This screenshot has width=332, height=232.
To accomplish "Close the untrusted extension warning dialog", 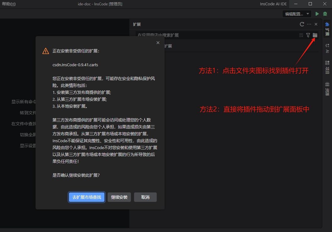I will 158,43.
